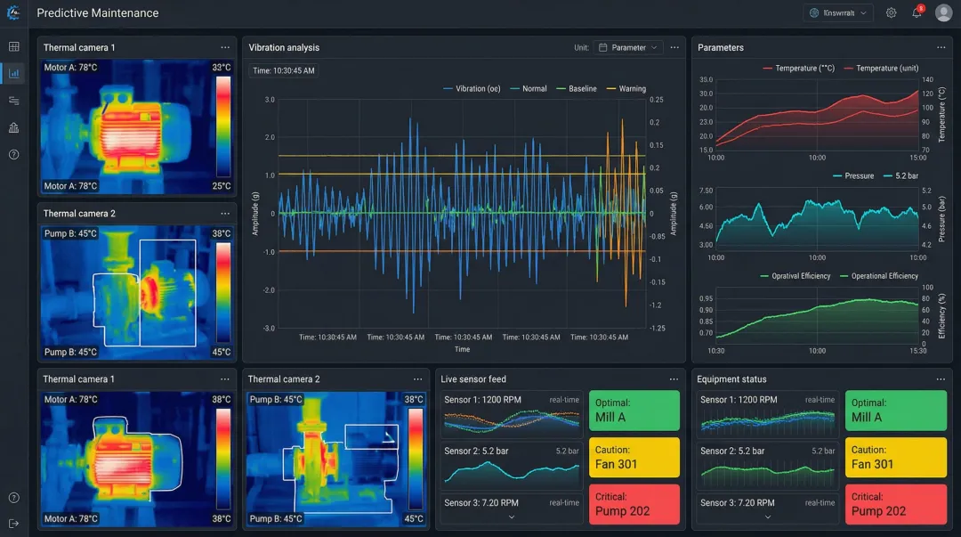The image size is (961, 537).
Task: Click the settings gear in the header
Action: coord(891,13)
